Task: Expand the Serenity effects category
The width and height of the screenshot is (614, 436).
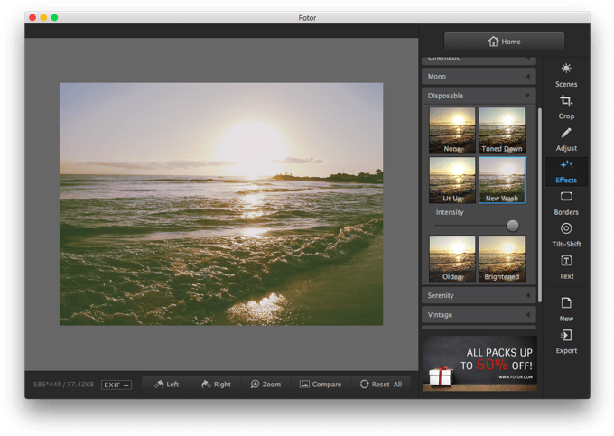Action: 479,295
